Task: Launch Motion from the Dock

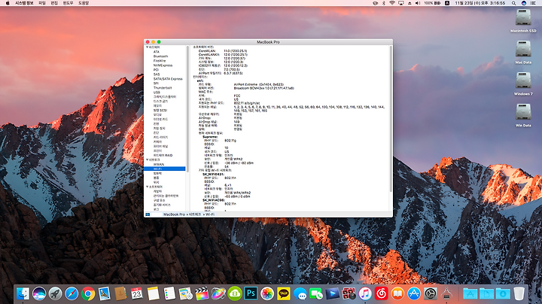Action: (x=218, y=293)
